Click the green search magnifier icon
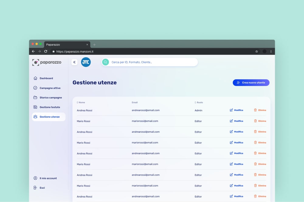The height and width of the screenshot is (202, 304). pos(105,62)
